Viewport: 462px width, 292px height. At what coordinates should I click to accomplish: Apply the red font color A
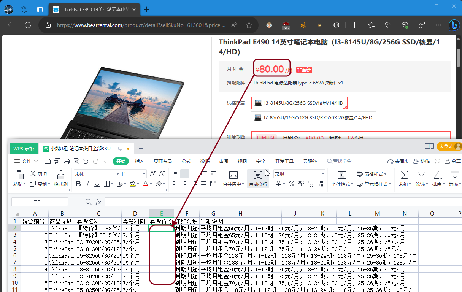[145, 184]
